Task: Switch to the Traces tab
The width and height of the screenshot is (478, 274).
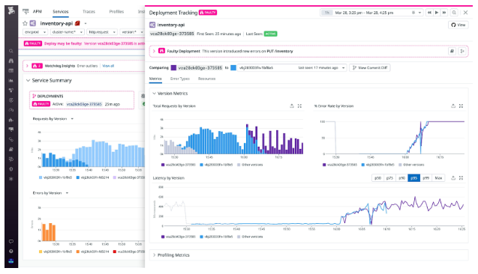Action: click(89, 11)
